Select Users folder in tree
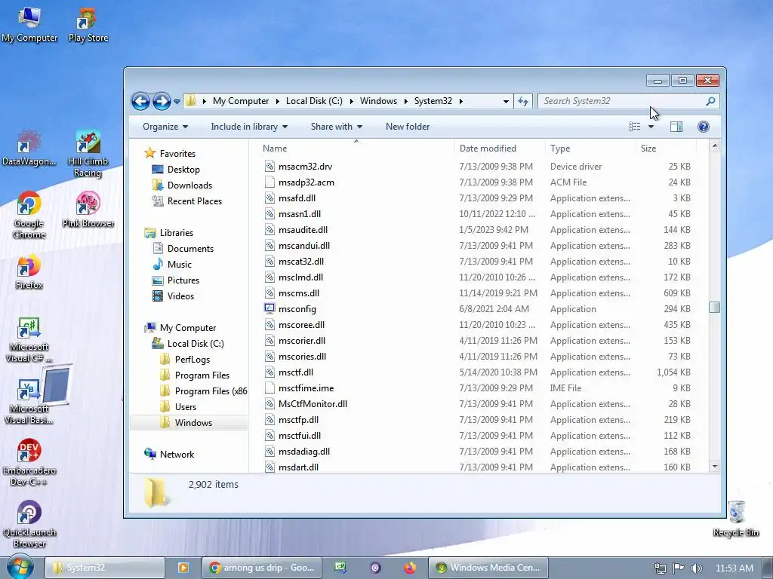 178,406
